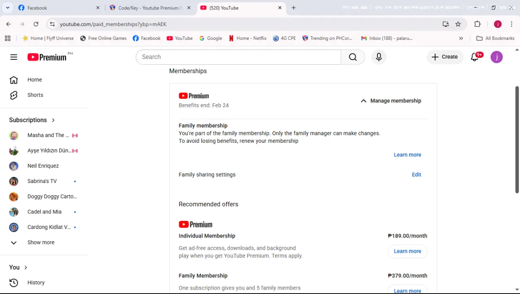This screenshot has height=294, width=520.
Task: Click the Premium logo in membership card
Action: (x=194, y=96)
